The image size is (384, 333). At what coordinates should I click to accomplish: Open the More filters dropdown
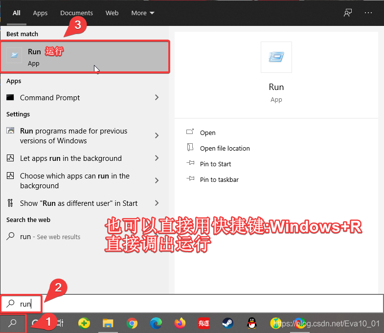[142, 13]
